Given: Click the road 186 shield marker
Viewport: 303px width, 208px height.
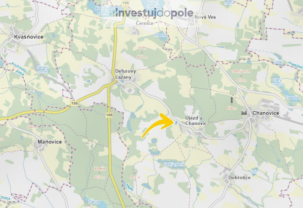Looking at the screenshot, I should coord(74,103).
